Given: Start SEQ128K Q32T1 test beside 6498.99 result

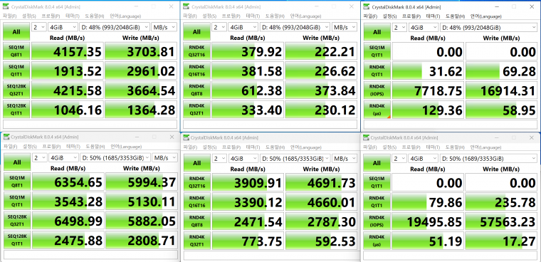Looking at the screenshot, I should coord(16,221).
